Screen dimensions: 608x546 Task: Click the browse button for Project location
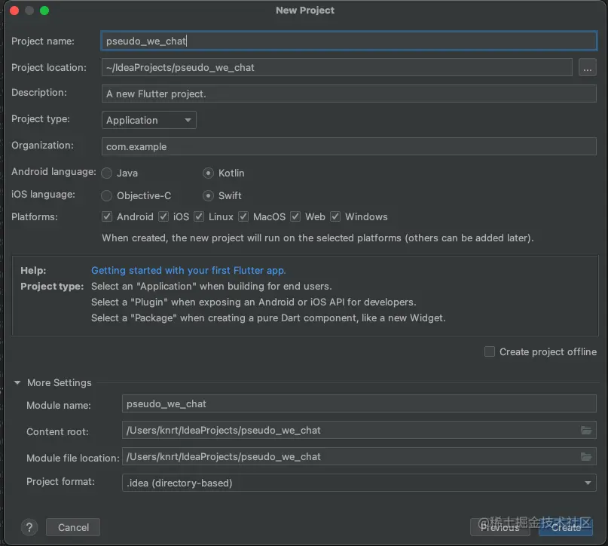click(588, 68)
